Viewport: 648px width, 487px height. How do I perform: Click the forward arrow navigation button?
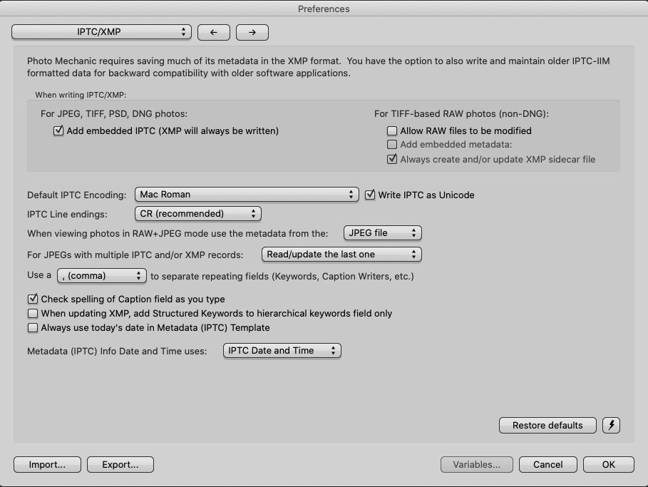pos(252,32)
